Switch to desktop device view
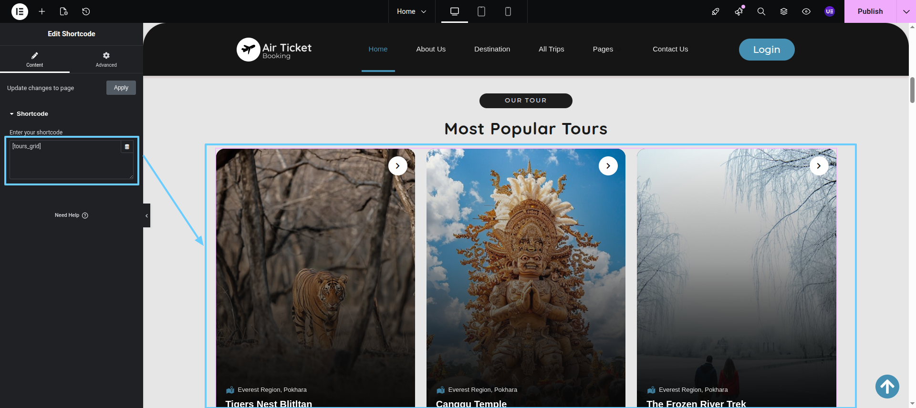The width and height of the screenshot is (916, 408). pyautogui.click(x=454, y=11)
